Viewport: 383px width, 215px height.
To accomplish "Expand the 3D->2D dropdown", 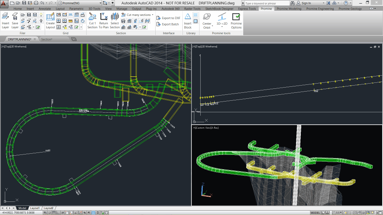I will (x=222, y=27).
